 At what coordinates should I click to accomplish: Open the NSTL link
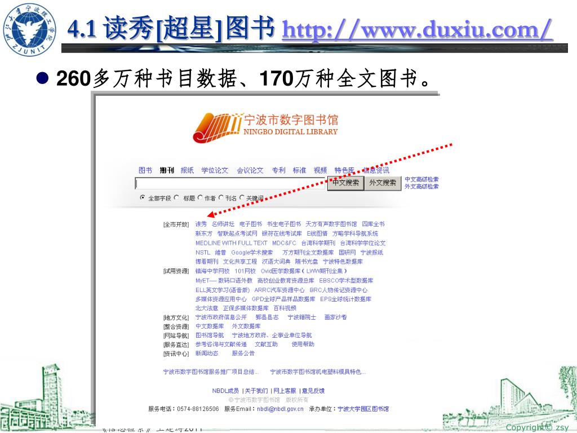pos(203,253)
